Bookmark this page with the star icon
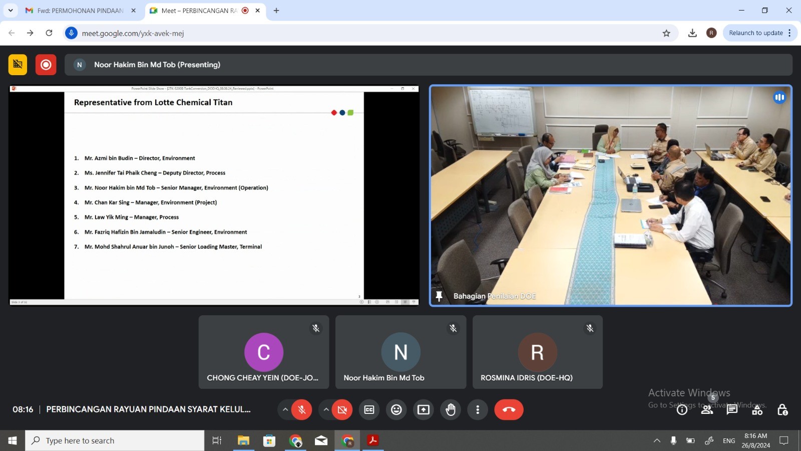 (x=666, y=33)
